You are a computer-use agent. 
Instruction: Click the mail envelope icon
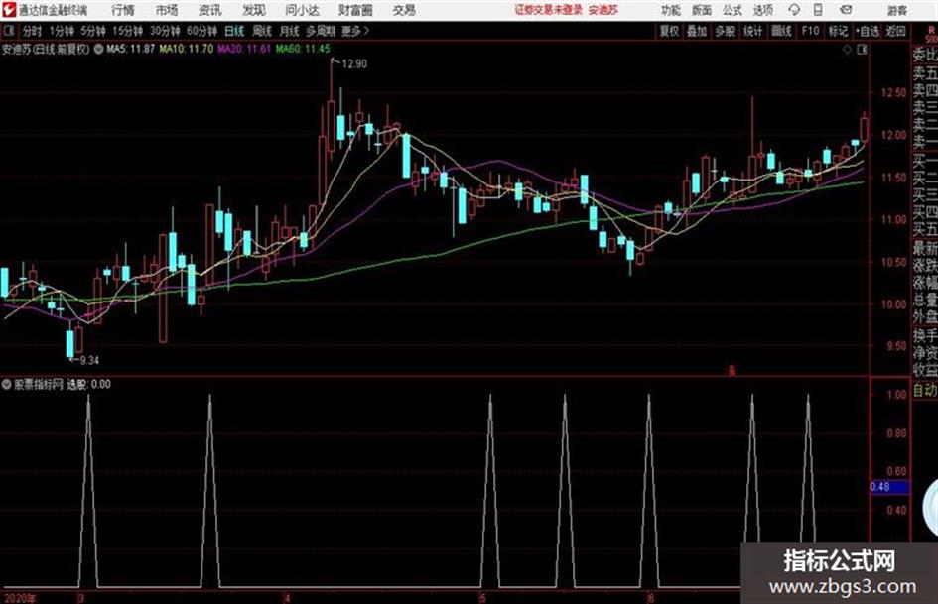846,10
